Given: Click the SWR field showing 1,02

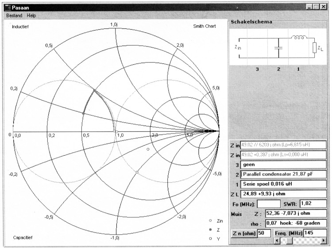Looking at the screenshot, I should click(x=313, y=204).
